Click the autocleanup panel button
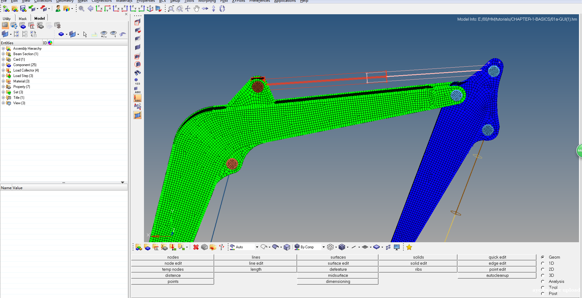Image resolution: width=582 pixels, height=298 pixels. tap(497, 275)
